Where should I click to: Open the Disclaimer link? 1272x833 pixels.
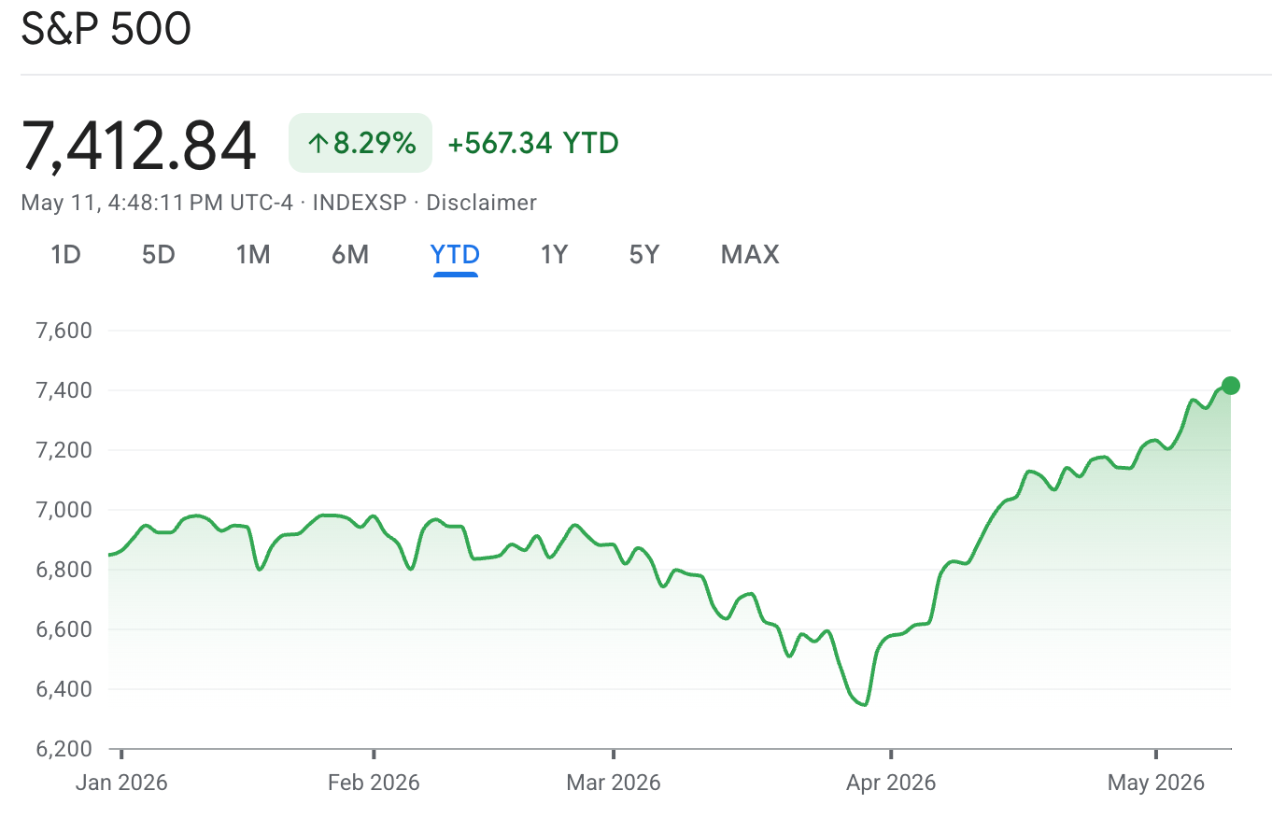[x=482, y=203]
